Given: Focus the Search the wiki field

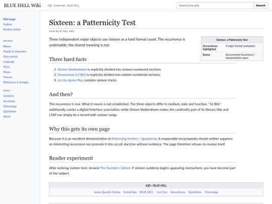Looking at the screenshot, I should pos(215,6).
